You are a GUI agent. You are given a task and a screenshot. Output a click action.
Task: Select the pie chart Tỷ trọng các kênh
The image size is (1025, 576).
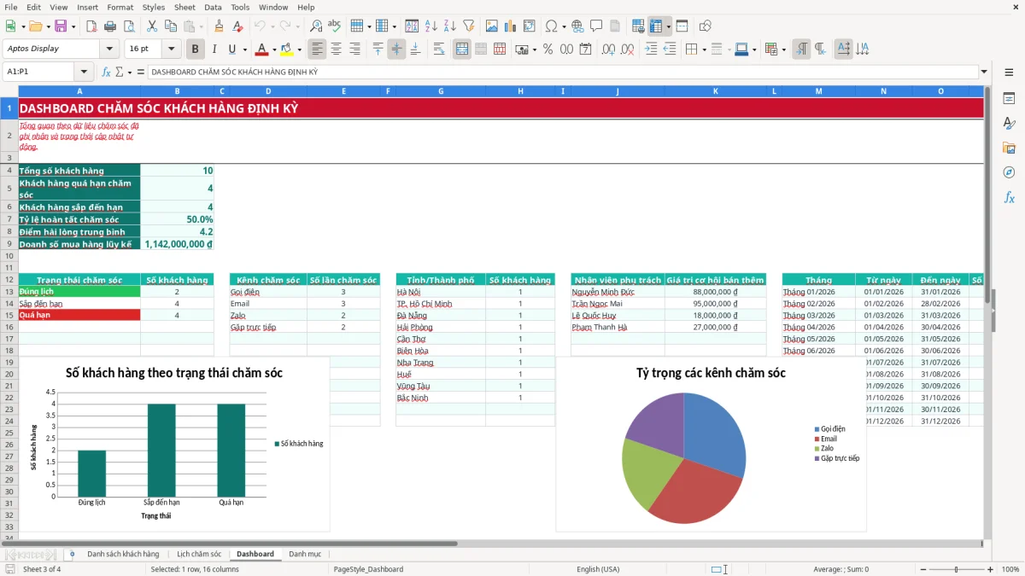[x=711, y=445]
